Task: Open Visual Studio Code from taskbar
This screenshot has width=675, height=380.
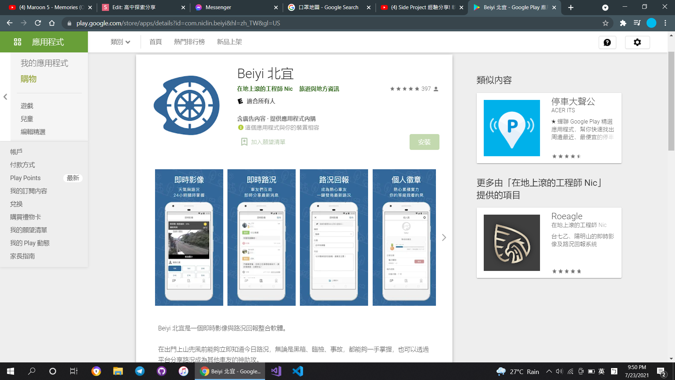Action: pyautogui.click(x=297, y=371)
